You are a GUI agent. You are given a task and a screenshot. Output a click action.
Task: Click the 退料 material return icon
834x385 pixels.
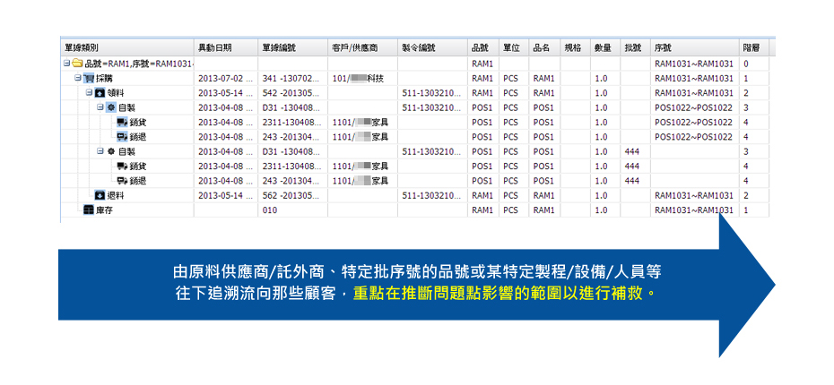[100, 195]
